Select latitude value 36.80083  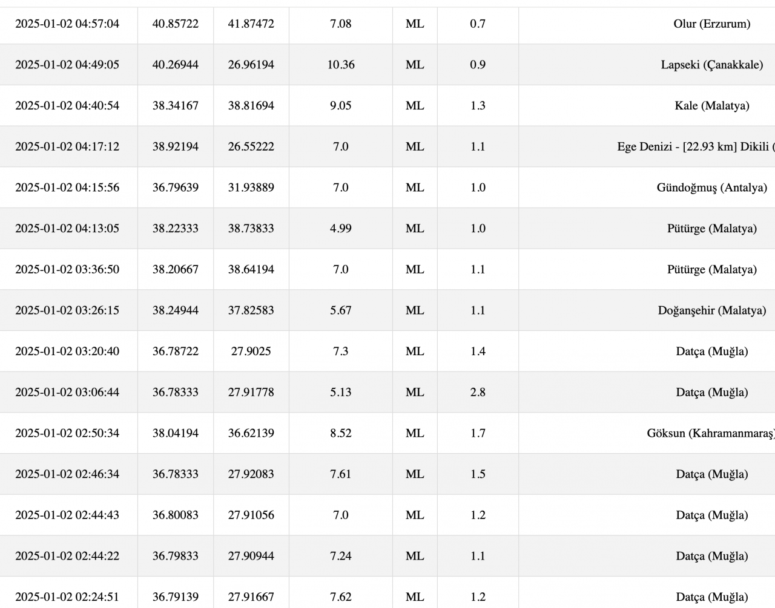(x=176, y=515)
